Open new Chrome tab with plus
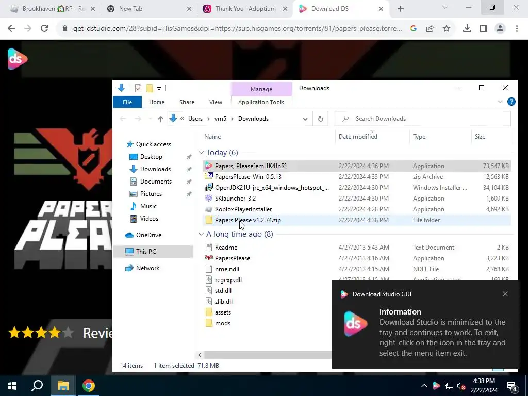 [400, 9]
